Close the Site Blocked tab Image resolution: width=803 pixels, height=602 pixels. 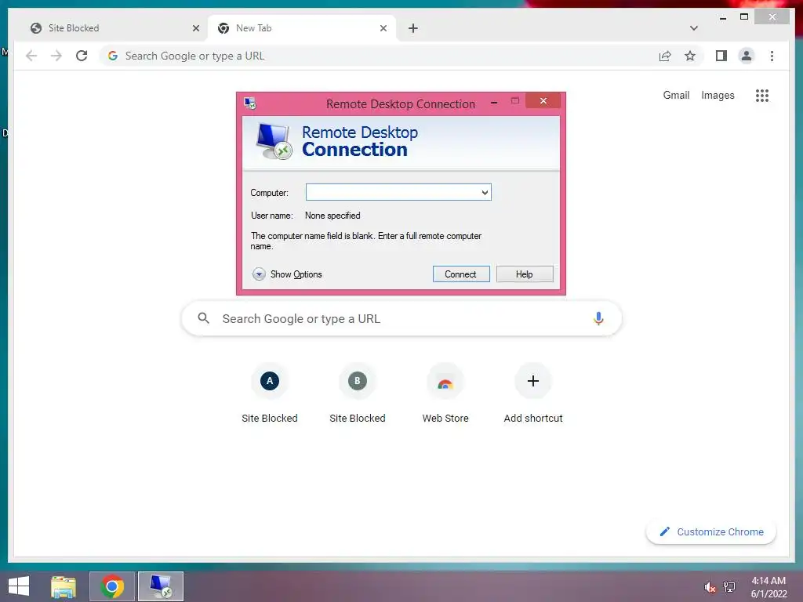[195, 28]
